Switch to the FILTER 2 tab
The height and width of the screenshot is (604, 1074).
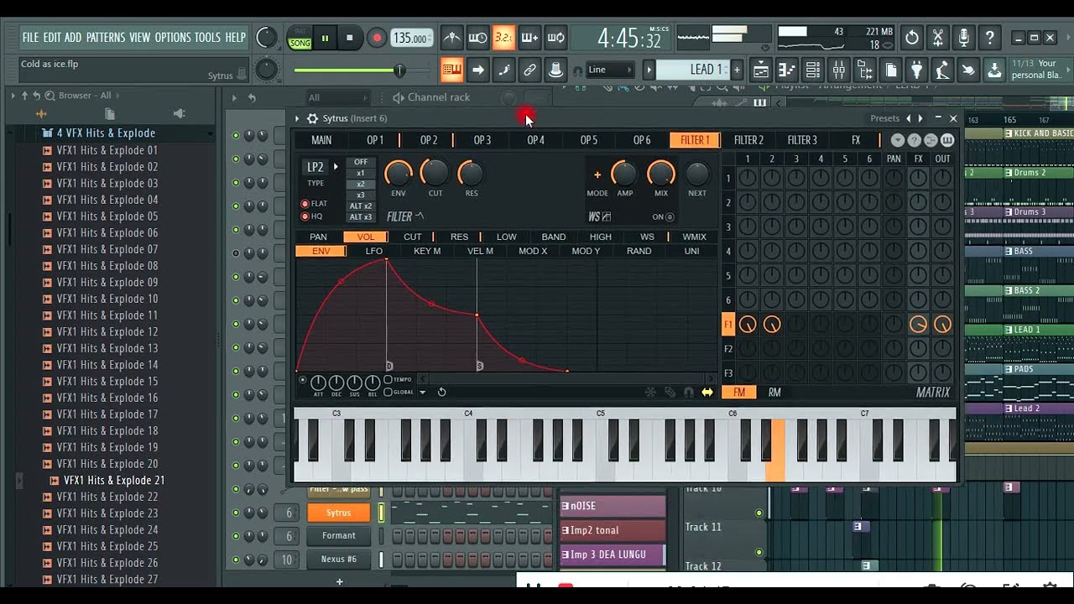748,140
